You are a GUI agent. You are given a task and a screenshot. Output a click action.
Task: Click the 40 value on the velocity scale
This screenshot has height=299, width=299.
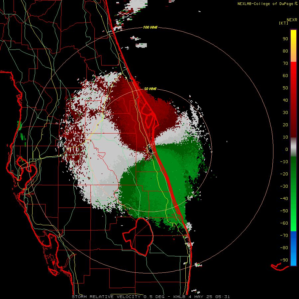(x=285, y=100)
